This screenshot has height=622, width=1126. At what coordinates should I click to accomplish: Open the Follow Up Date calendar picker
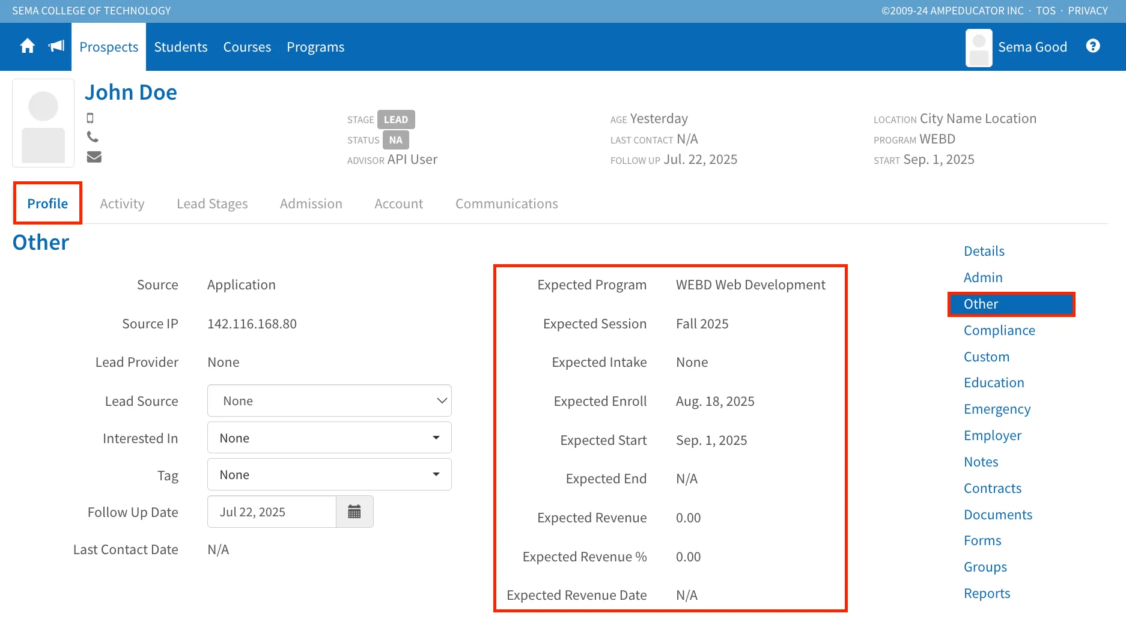[355, 512]
